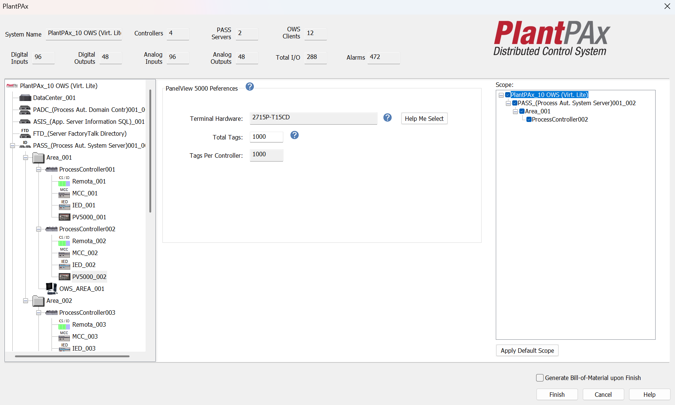This screenshot has width=675, height=405.
Task: Collapse ProcessController003 in the left tree
Action: pyautogui.click(x=38, y=313)
